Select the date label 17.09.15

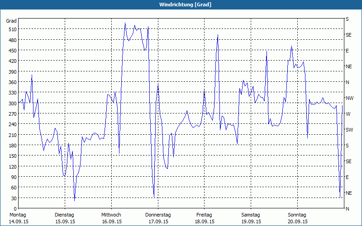point(158,221)
